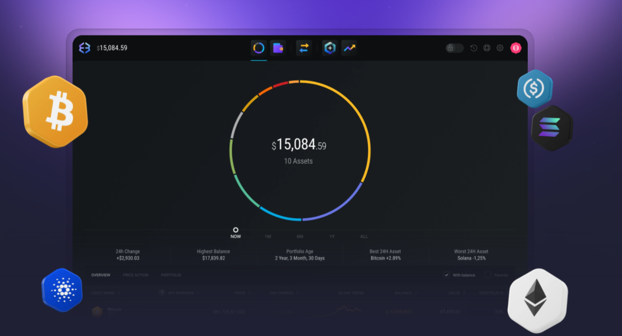Click the central $15,084.59 total balance
The width and height of the screenshot is (622, 336).
click(x=299, y=145)
